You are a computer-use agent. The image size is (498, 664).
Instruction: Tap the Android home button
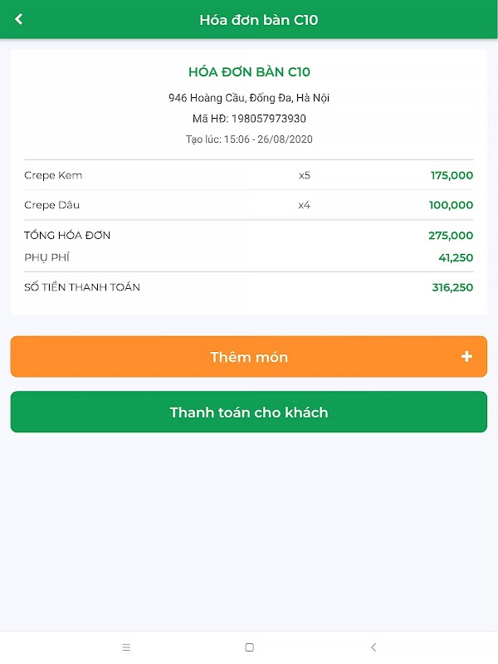[249, 647]
